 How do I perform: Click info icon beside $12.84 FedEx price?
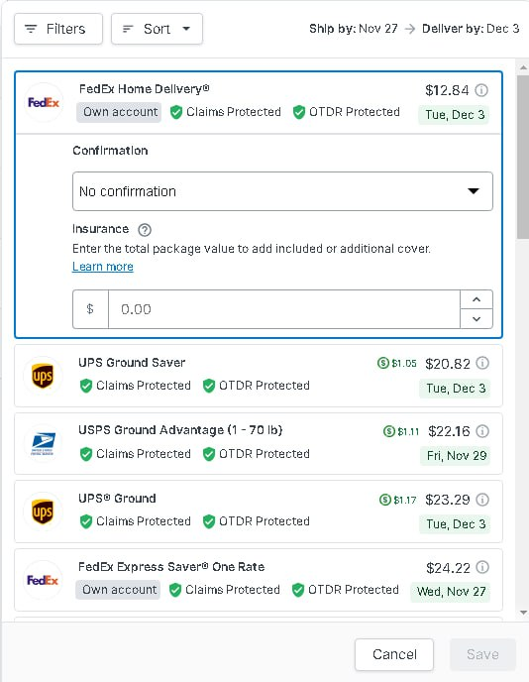[481, 90]
